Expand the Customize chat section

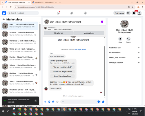124,48
